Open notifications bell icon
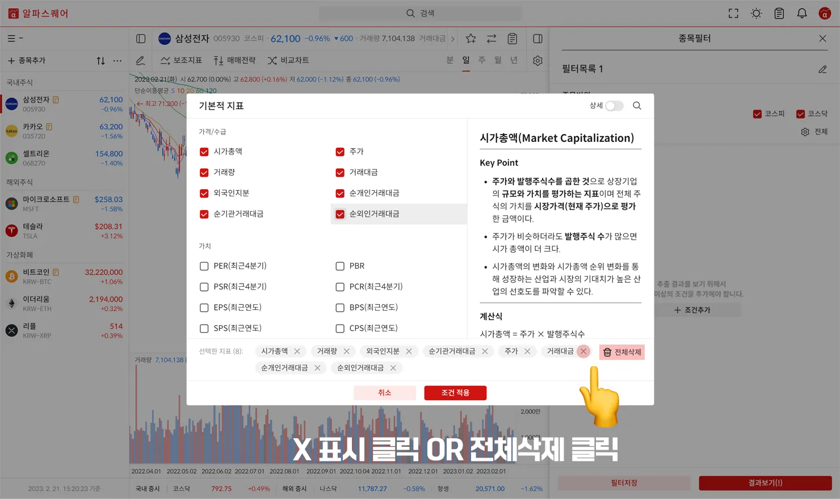 click(x=801, y=13)
